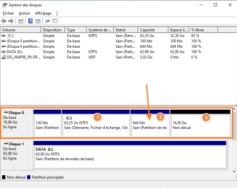Click the Back arrow toolbar icon
Screen dimensions: 237x188
tap(4, 21)
